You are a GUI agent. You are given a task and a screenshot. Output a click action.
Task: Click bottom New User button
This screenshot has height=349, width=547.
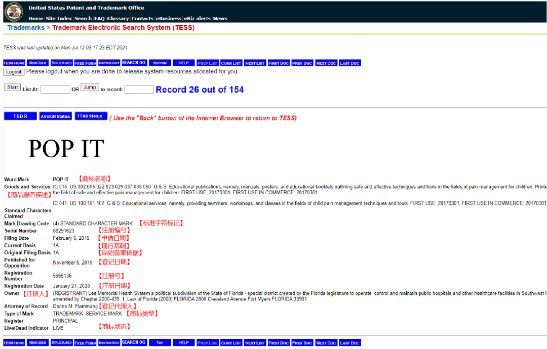point(37,343)
